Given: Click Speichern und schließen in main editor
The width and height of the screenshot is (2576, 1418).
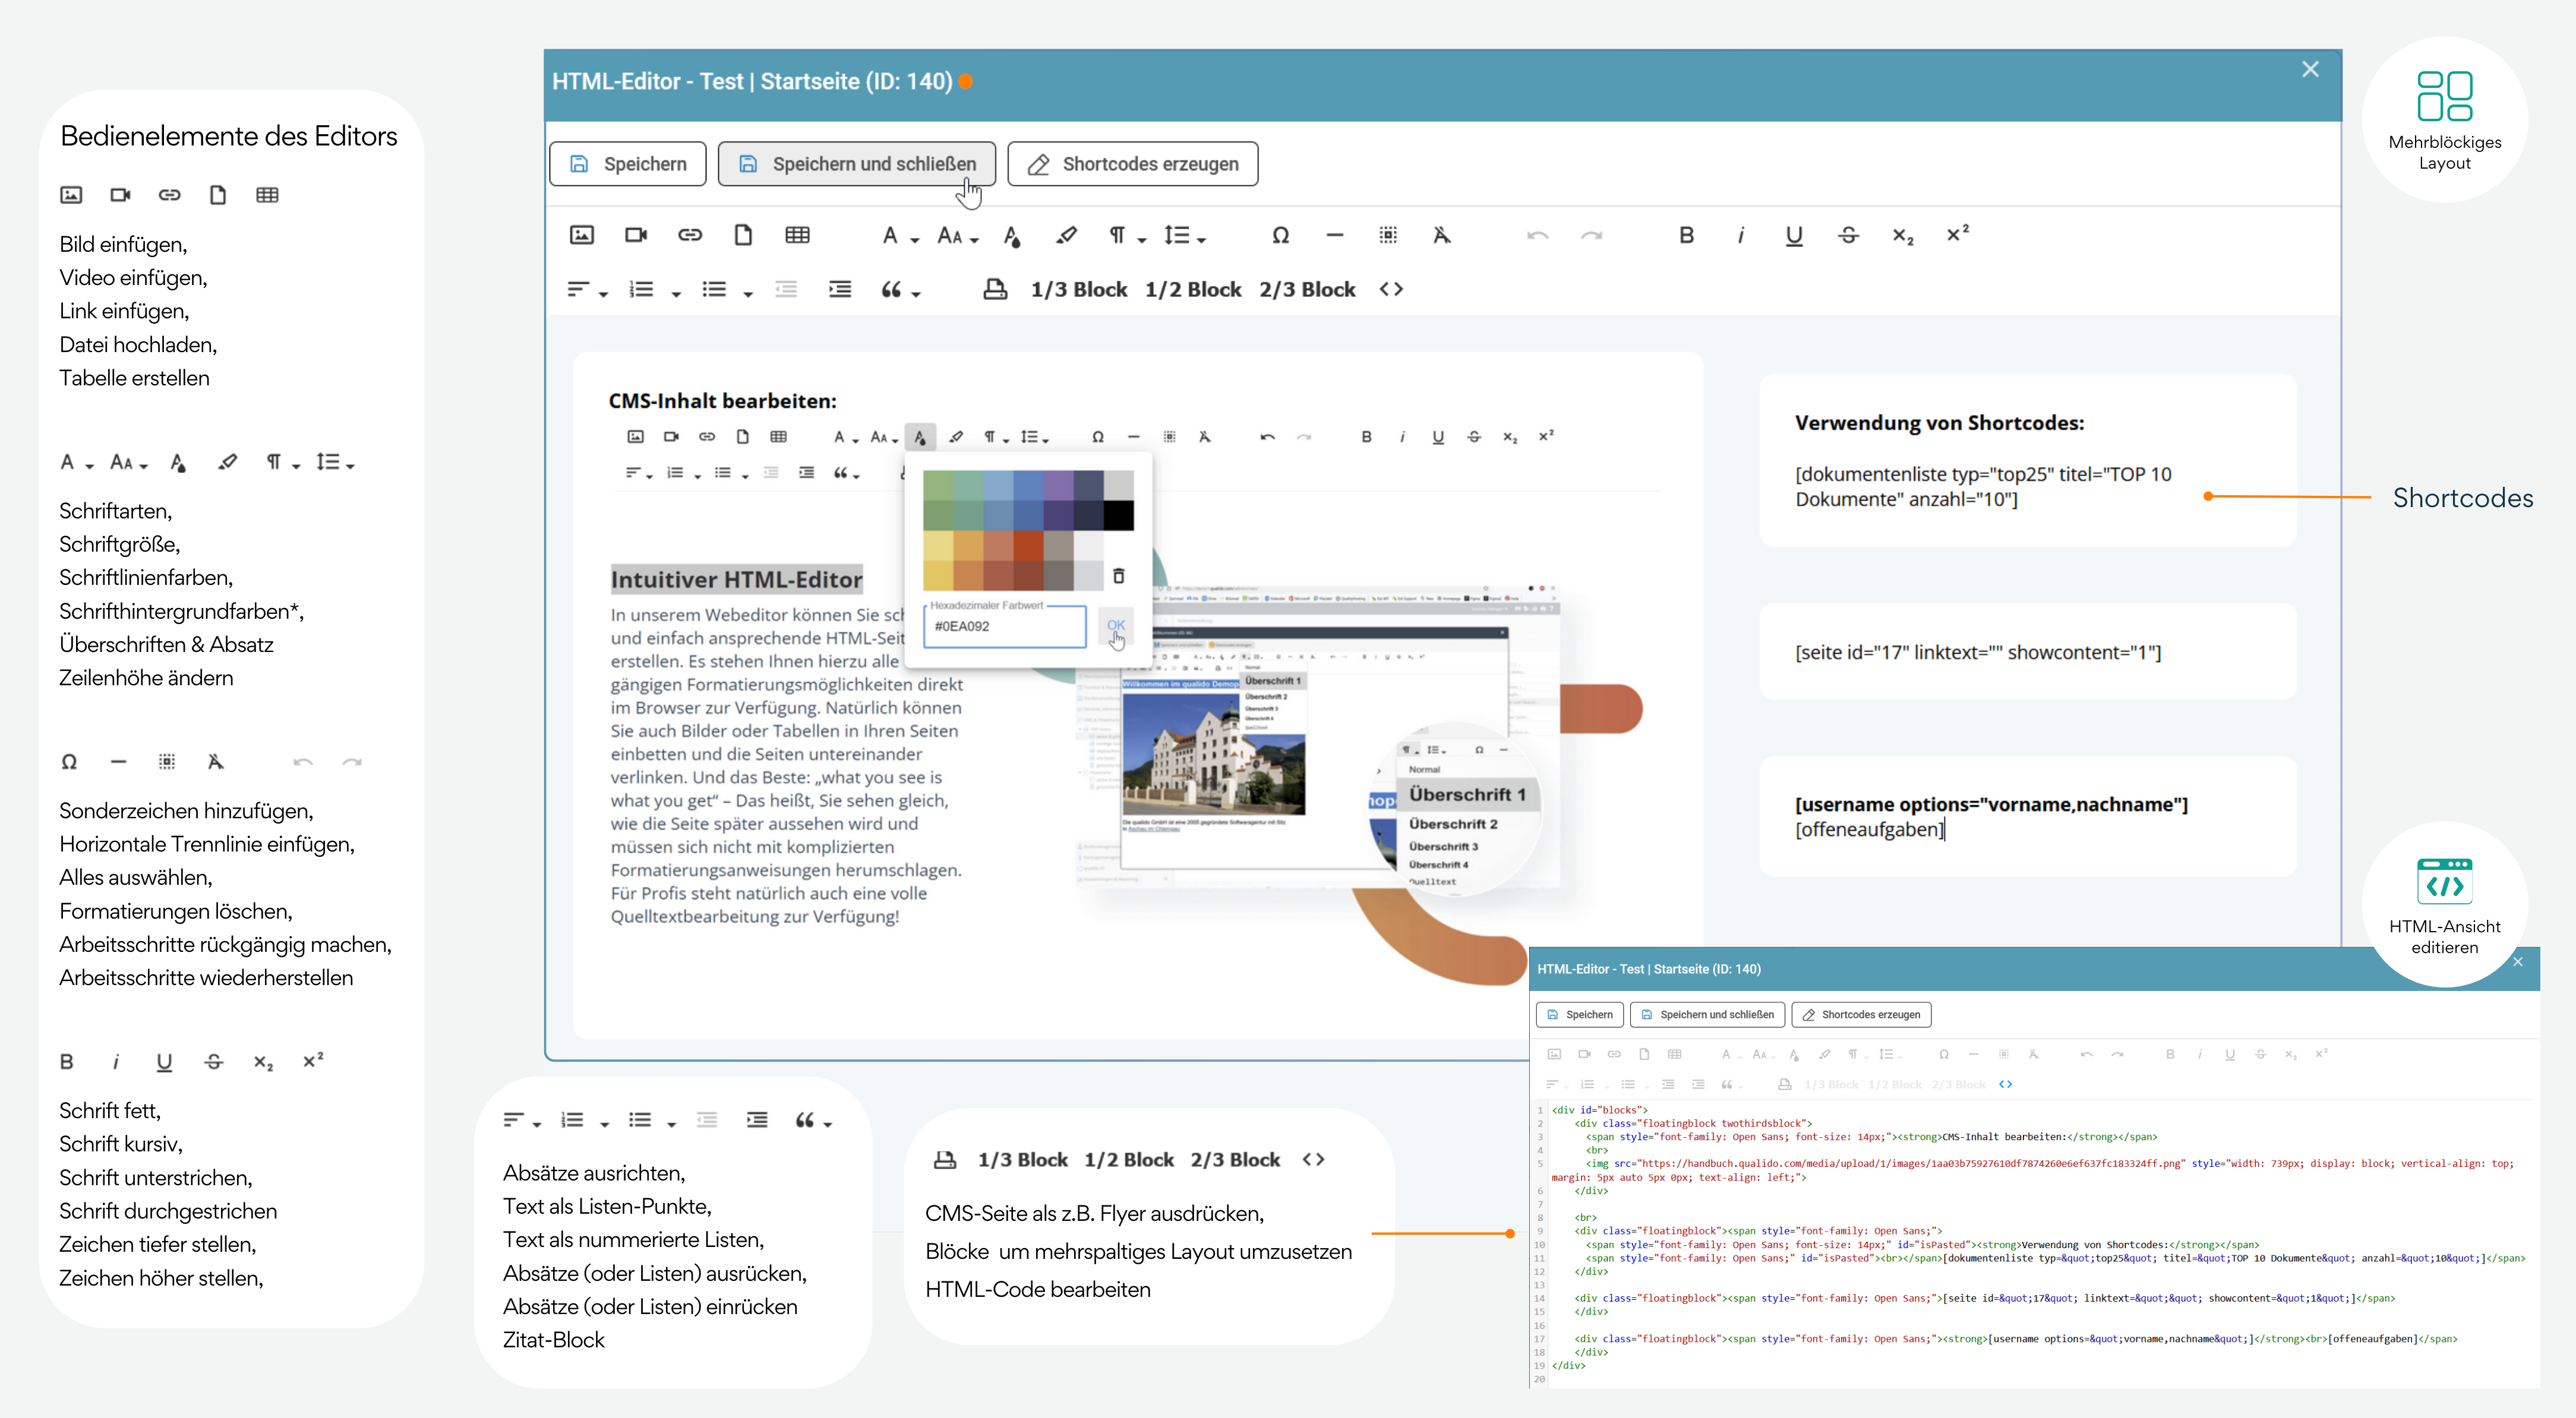Looking at the screenshot, I should pos(857,164).
